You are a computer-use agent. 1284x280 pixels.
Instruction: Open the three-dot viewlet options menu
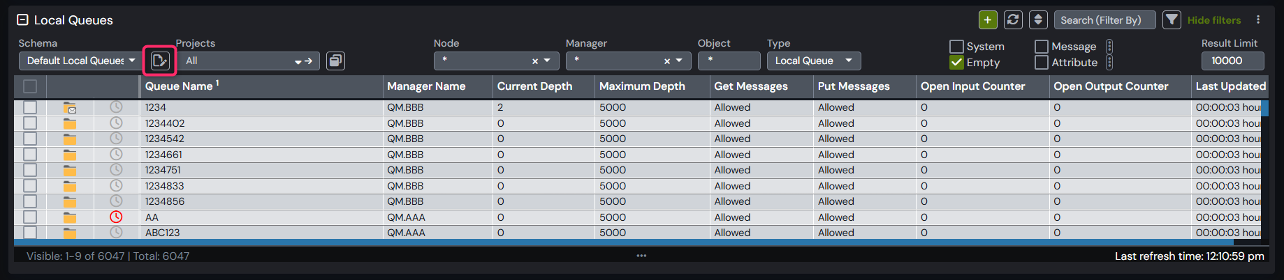coord(1258,20)
